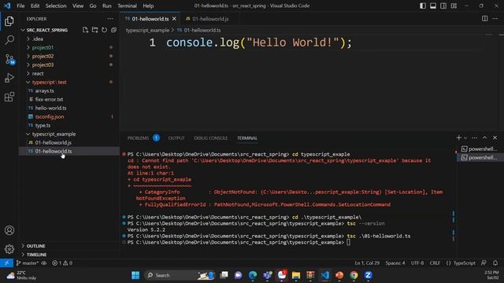This screenshot has width=504, height=283.
Task: Refresh the Explorer file tree
Action: tap(104, 30)
